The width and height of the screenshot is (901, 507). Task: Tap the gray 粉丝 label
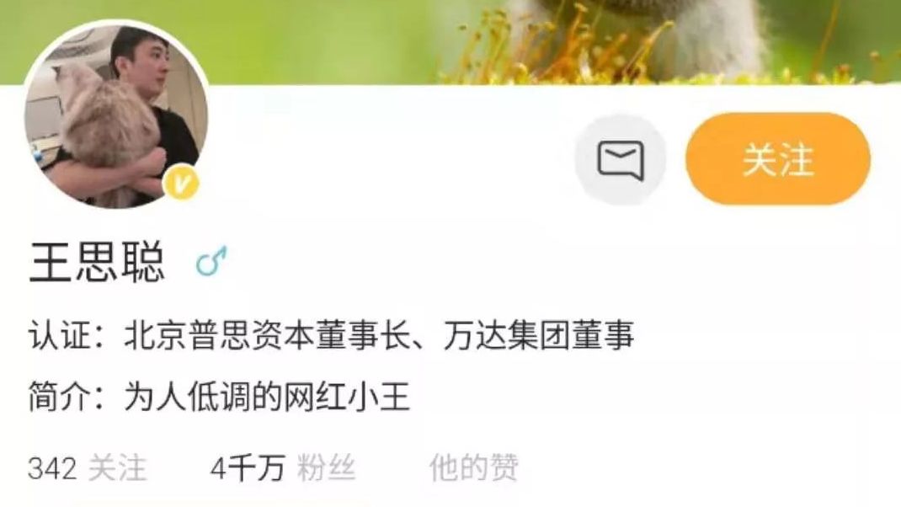click(327, 467)
